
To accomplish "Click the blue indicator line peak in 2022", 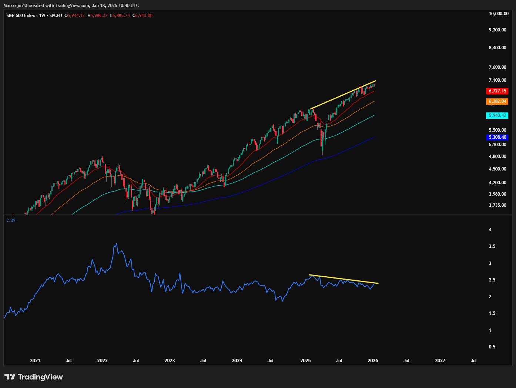I will point(117,244).
